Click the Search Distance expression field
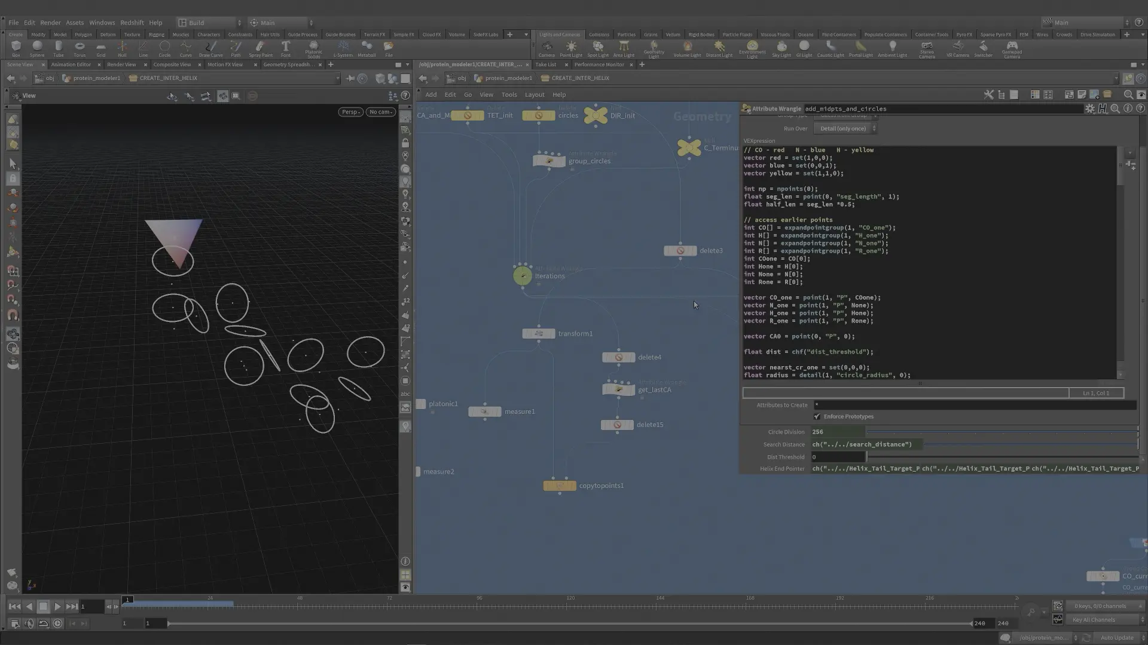The image size is (1148, 645). (867, 444)
